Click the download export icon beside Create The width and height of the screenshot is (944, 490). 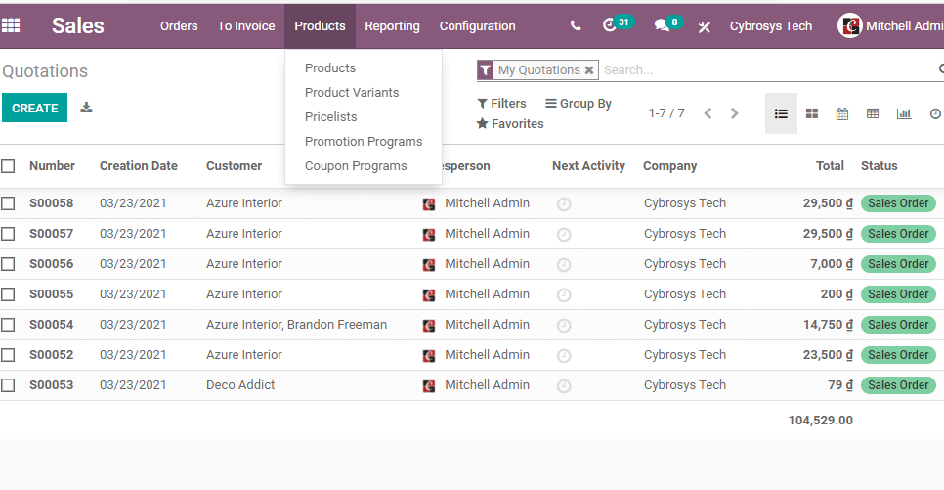[86, 108]
